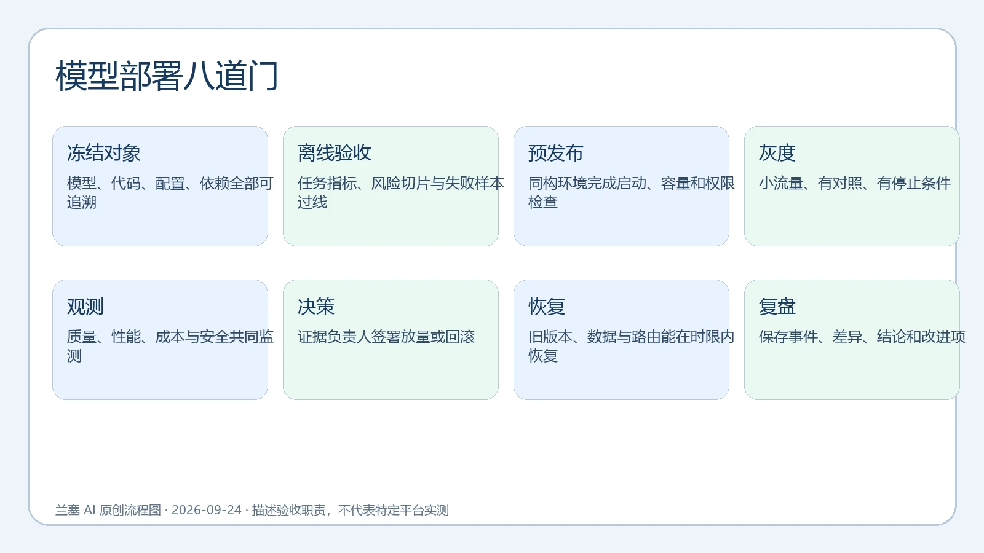Viewport: 984px width, 553px height.
Task: Select the 决策 card heading
Action: click(316, 307)
